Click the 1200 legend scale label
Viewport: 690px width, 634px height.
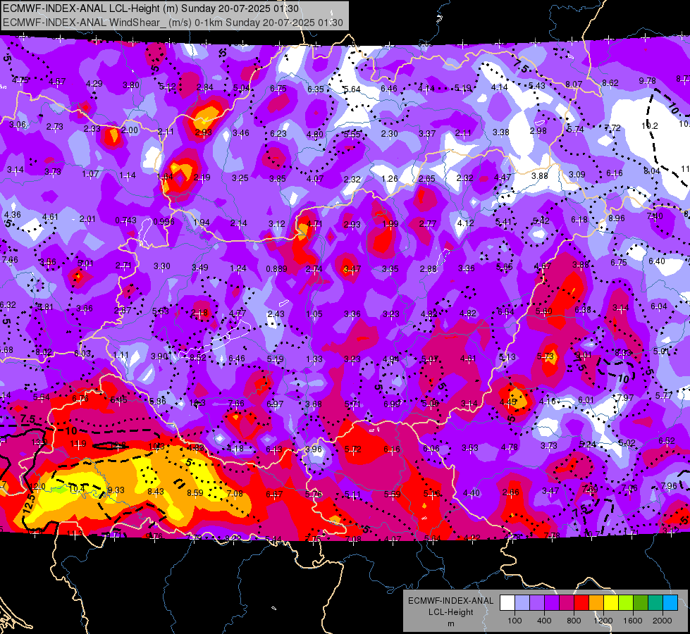tap(603, 621)
